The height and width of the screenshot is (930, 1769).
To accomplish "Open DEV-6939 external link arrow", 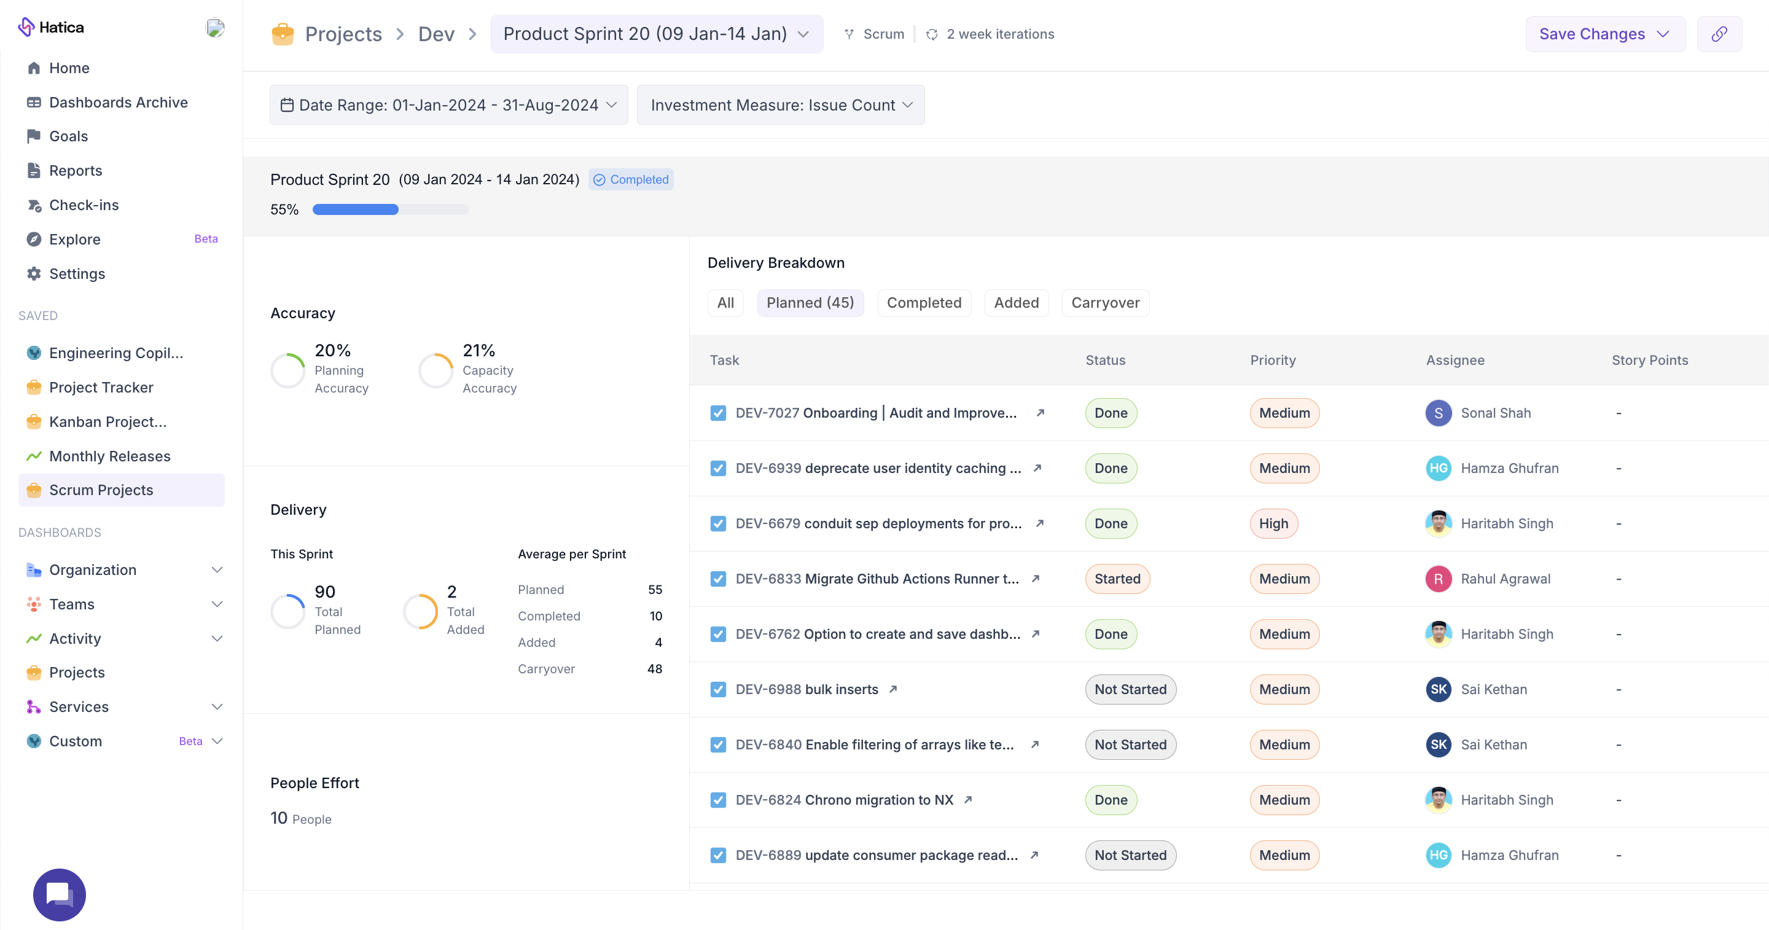I will [x=1037, y=467].
